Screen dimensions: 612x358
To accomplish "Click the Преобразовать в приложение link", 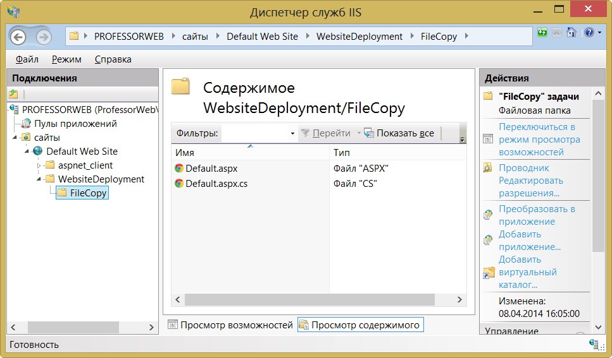I will [537, 215].
